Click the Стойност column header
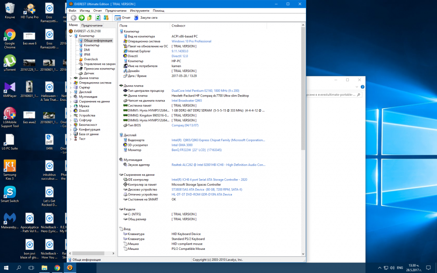The height and width of the screenshot is (273, 437). 218,26
